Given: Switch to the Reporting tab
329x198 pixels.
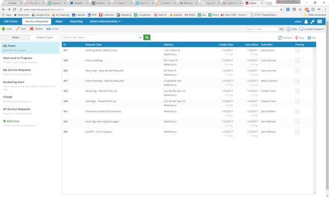Looking at the screenshot, I should click(x=76, y=21).
